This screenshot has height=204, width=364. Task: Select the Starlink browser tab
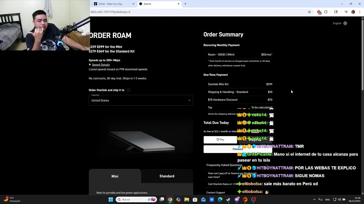pyautogui.click(x=159, y=4)
